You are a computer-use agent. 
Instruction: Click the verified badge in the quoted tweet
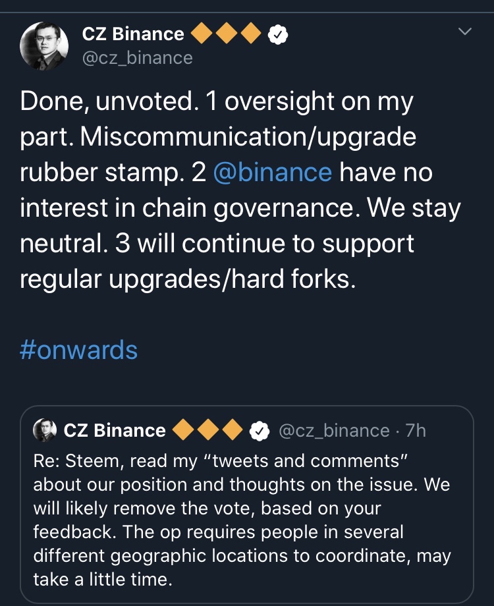point(261,431)
